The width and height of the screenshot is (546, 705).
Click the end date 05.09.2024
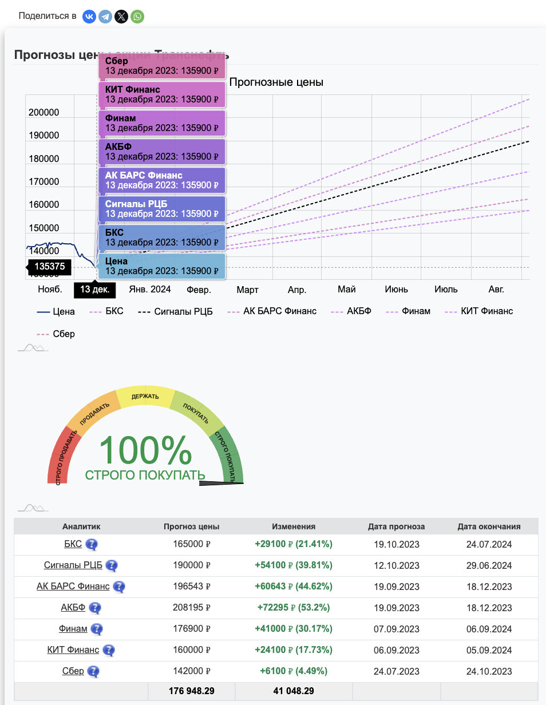click(489, 650)
